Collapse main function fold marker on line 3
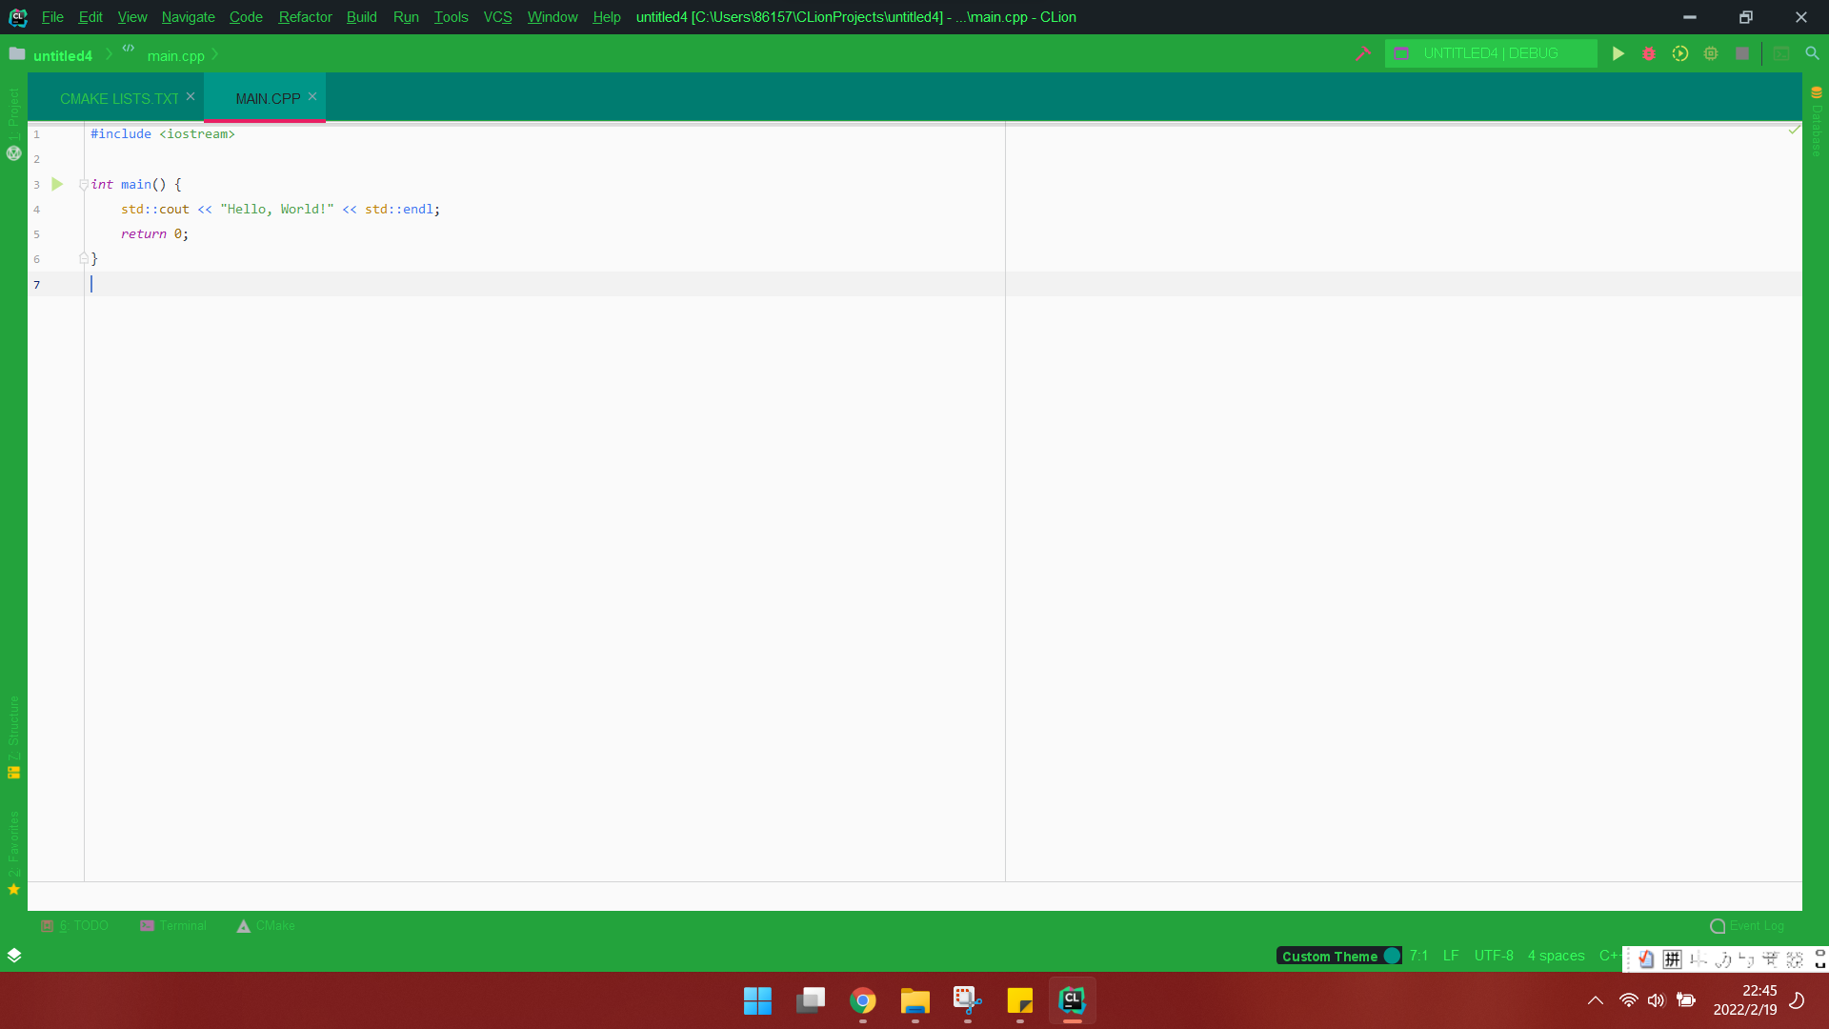Screen dimensions: 1829x1029 (84, 184)
